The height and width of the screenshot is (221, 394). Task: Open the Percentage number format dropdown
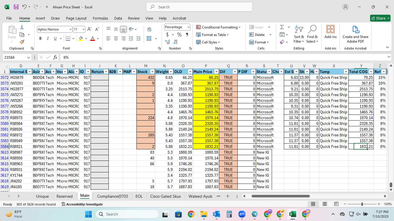[x=188, y=27]
